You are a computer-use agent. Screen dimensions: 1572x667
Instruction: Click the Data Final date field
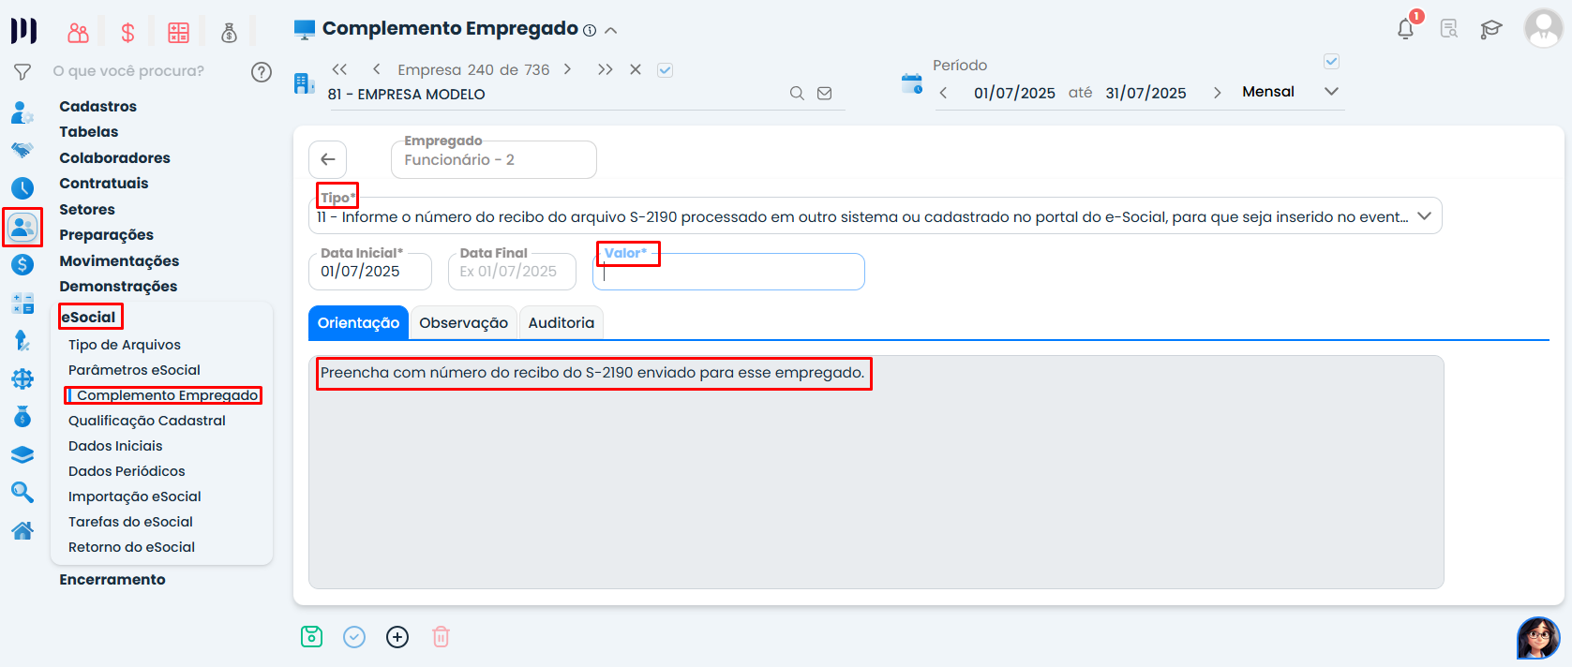pyautogui.click(x=512, y=272)
